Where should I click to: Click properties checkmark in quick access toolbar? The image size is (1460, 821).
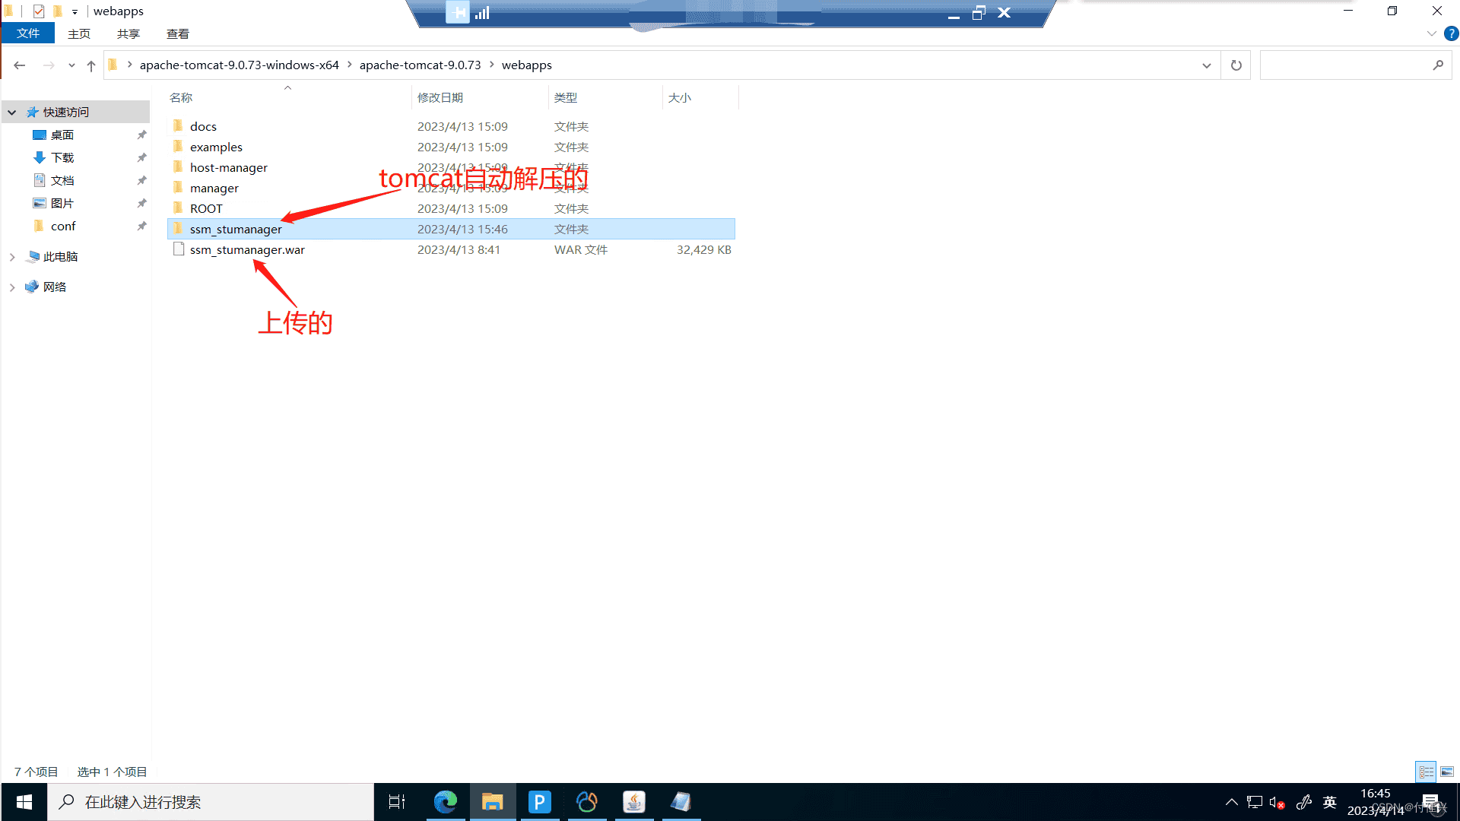click(39, 11)
